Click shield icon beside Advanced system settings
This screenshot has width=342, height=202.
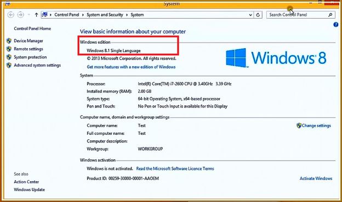coord(9,65)
